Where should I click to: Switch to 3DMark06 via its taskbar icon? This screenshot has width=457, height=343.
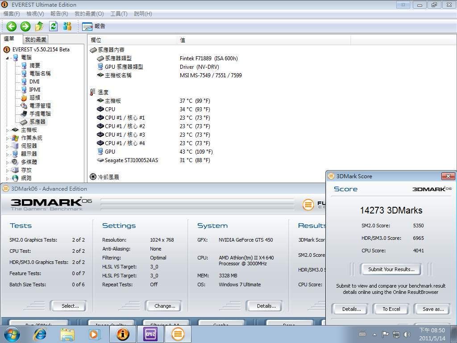coord(178,334)
